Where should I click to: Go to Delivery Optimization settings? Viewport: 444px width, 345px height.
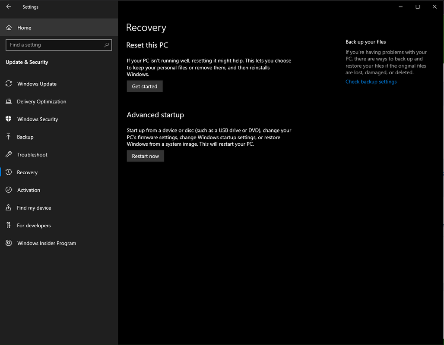[x=59, y=101]
